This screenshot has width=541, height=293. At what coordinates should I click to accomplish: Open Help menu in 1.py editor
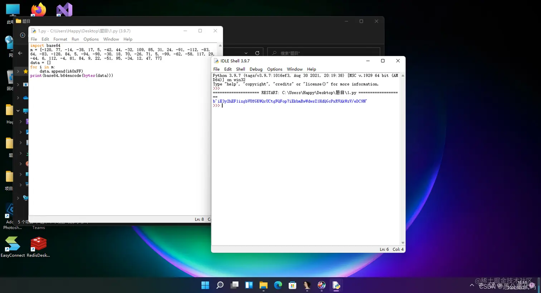tap(128, 39)
